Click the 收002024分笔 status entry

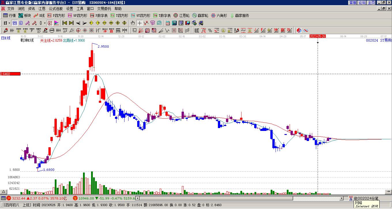point(366,198)
